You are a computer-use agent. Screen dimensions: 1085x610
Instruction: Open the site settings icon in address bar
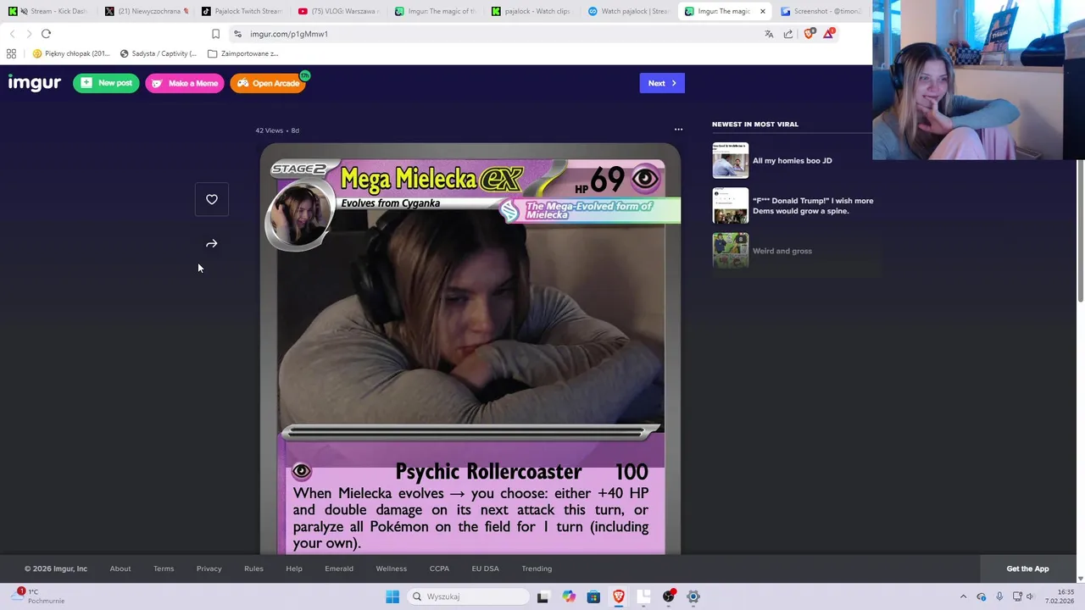tap(238, 34)
